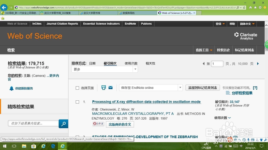Go to previous results page arrow
268x150 pixels.
(203, 64)
